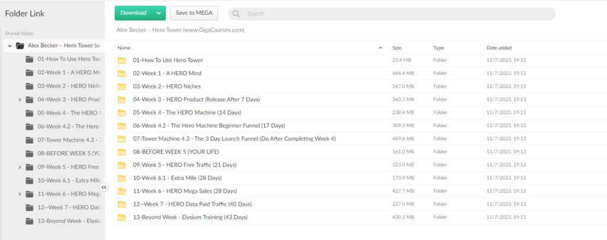
Task: Click folder icon of 13-Beyond Week Elysium Training
Action: coord(122,218)
